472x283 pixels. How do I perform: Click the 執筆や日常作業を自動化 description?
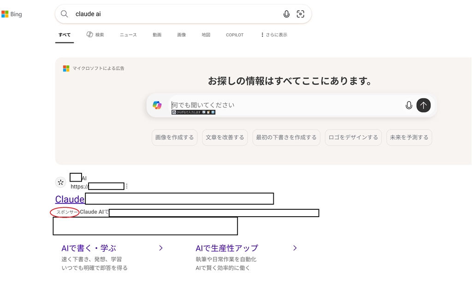226,259
